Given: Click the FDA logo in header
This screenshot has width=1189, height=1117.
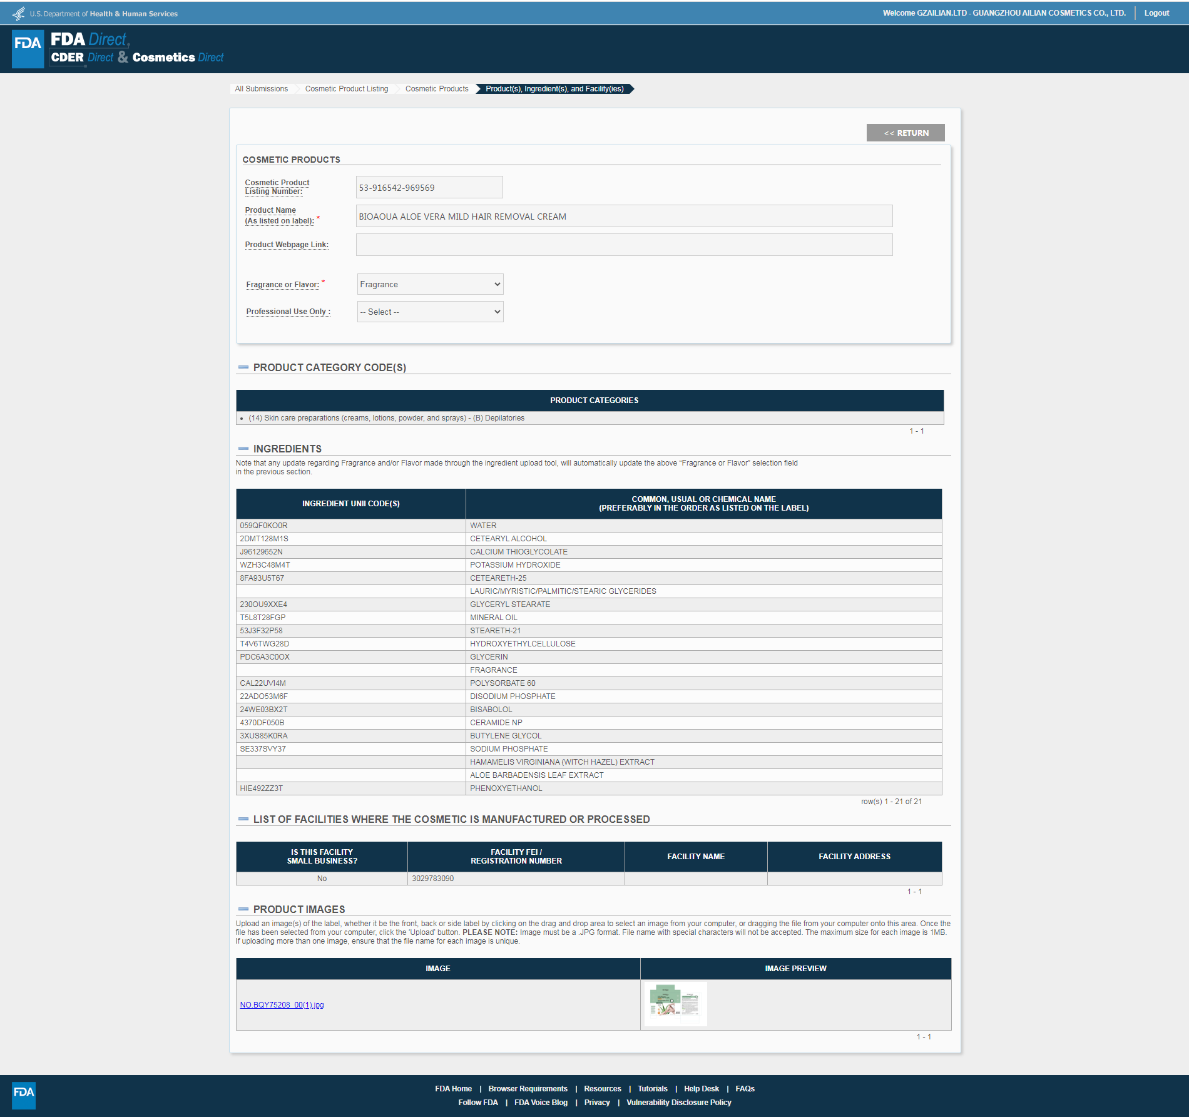Looking at the screenshot, I should [x=28, y=49].
